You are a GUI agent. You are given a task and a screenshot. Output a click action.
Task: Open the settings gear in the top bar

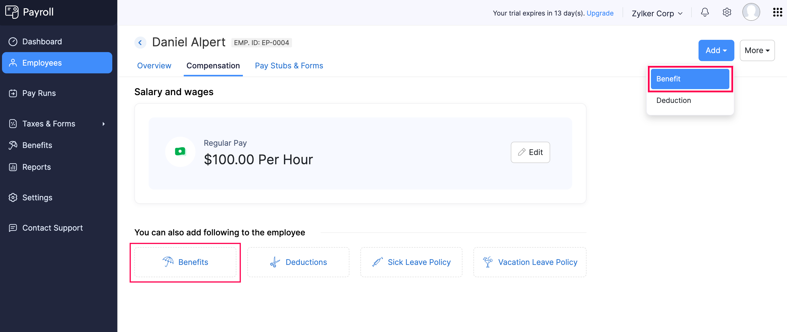point(727,13)
